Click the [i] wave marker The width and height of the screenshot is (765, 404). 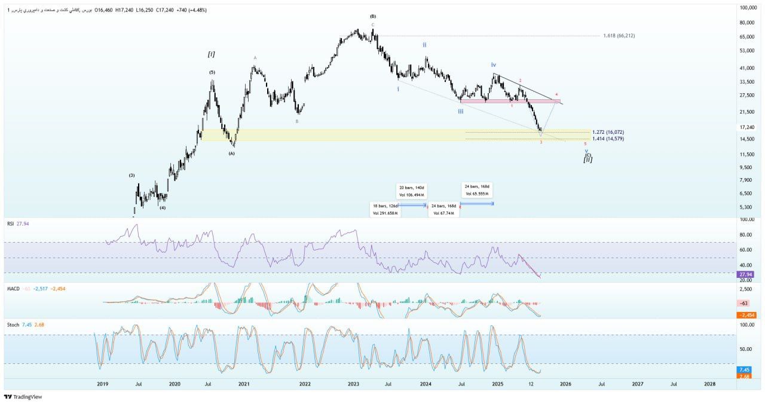211,54
